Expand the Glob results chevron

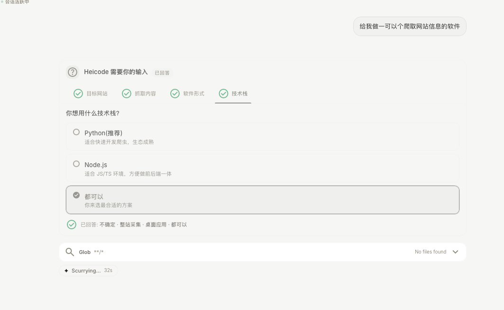pyautogui.click(x=455, y=252)
